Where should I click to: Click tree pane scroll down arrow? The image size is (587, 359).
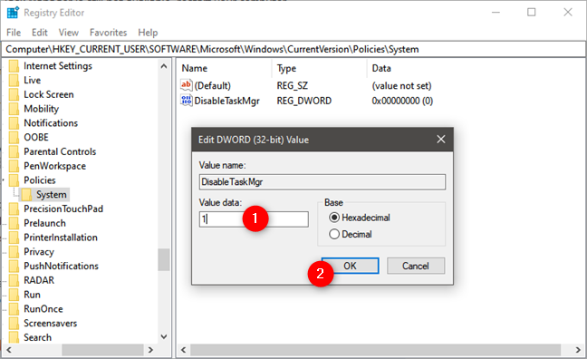(x=164, y=336)
